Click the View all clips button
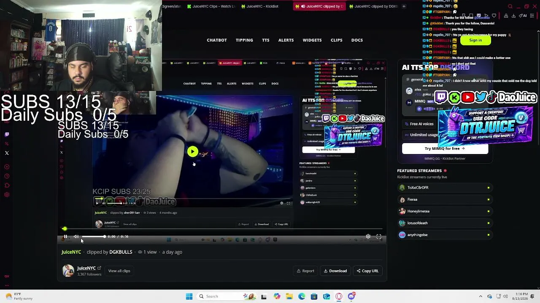Viewport: 540px width, 303px height. (x=119, y=271)
